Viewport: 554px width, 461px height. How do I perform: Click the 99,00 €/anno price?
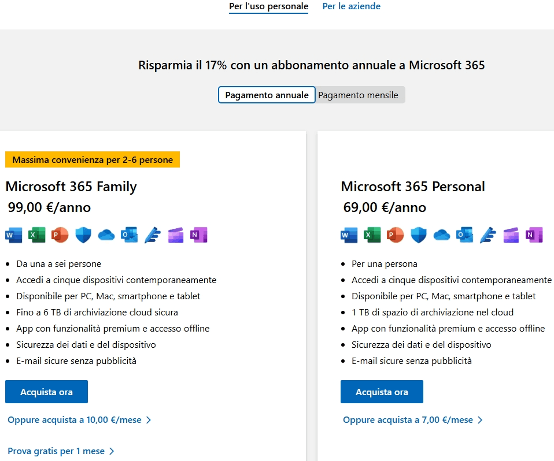[x=49, y=207]
